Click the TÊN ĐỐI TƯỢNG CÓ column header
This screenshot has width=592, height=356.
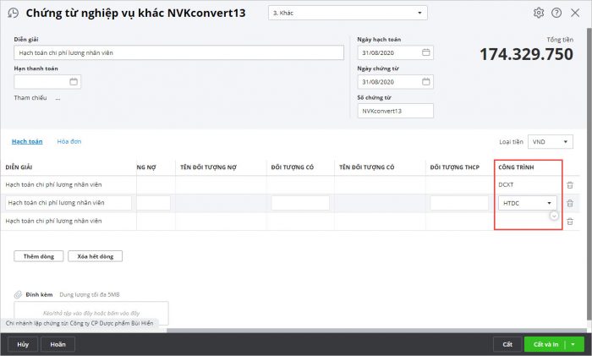pyautogui.click(x=366, y=167)
